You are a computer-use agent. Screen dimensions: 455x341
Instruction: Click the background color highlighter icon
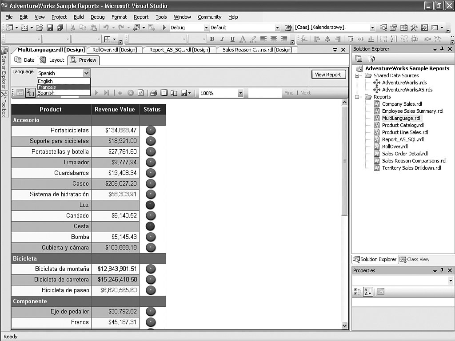253,39
